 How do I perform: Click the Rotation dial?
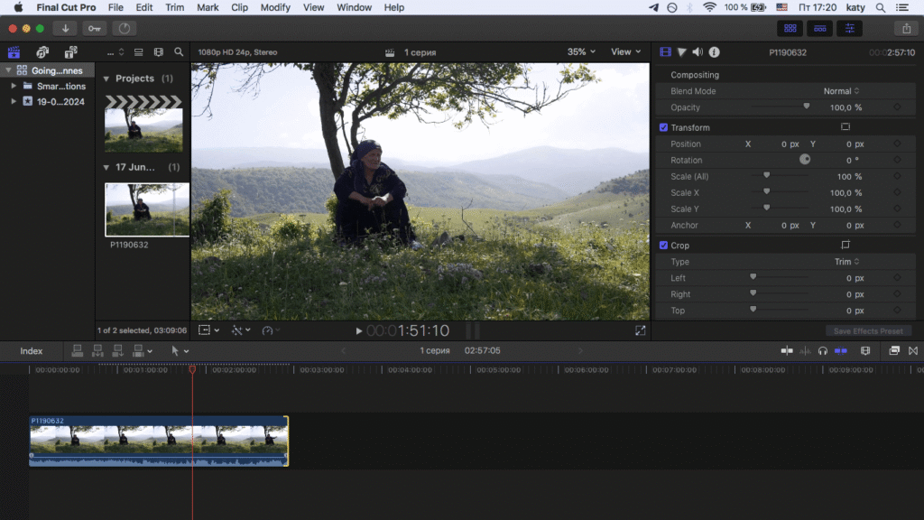[804, 160]
